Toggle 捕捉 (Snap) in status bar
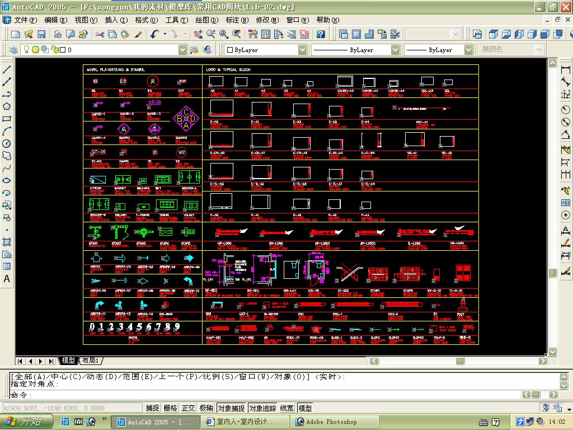 coord(152,408)
